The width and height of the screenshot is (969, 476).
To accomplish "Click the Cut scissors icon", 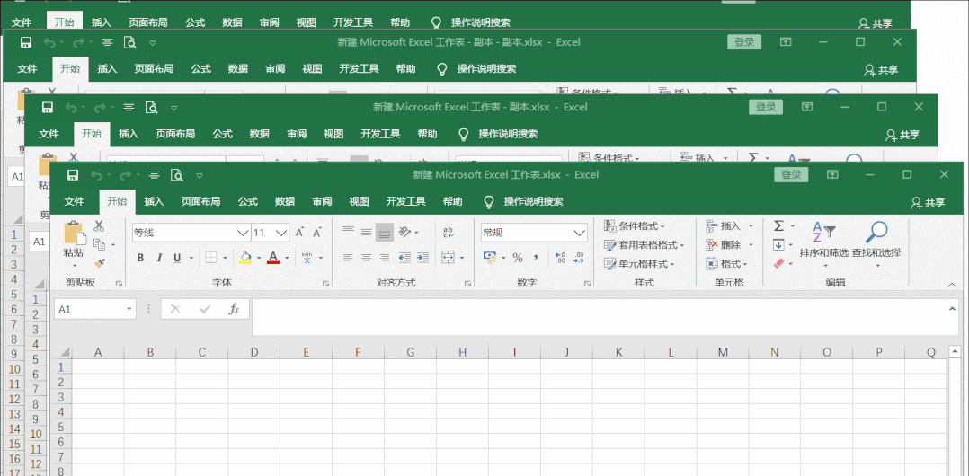I will coord(99,226).
